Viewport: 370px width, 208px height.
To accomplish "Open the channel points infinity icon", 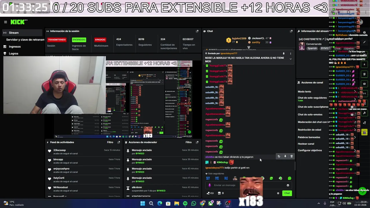I will 210,193.
